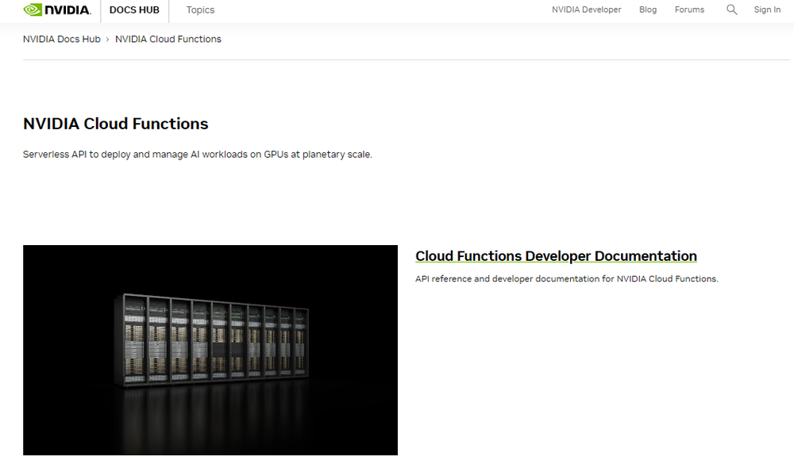The width and height of the screenshot is (794, 464).
Task: Click the search icon in the header
Action: coord(731,10)
